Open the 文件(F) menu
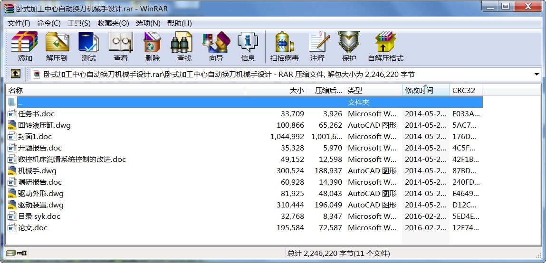The image size is (546, 263). tap(19, 23)
